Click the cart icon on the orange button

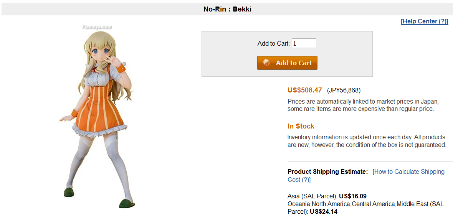click(266, 63)
